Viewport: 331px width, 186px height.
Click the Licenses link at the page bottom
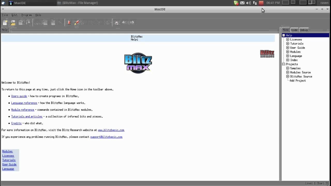(x=8, y=156)
